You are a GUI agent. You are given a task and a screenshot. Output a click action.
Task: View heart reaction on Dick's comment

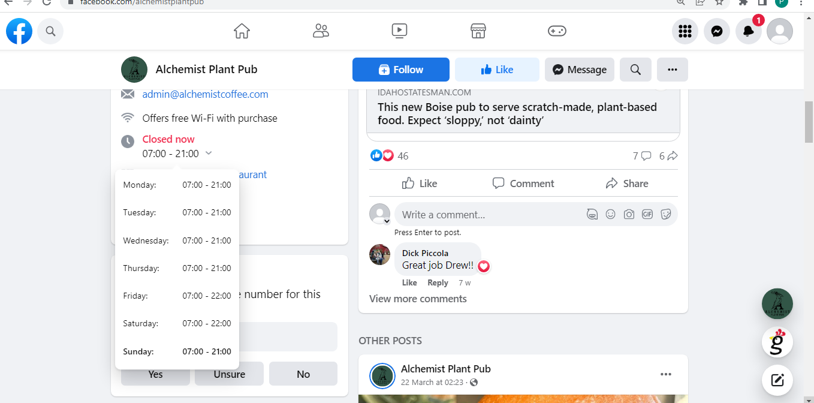point(484,266)
